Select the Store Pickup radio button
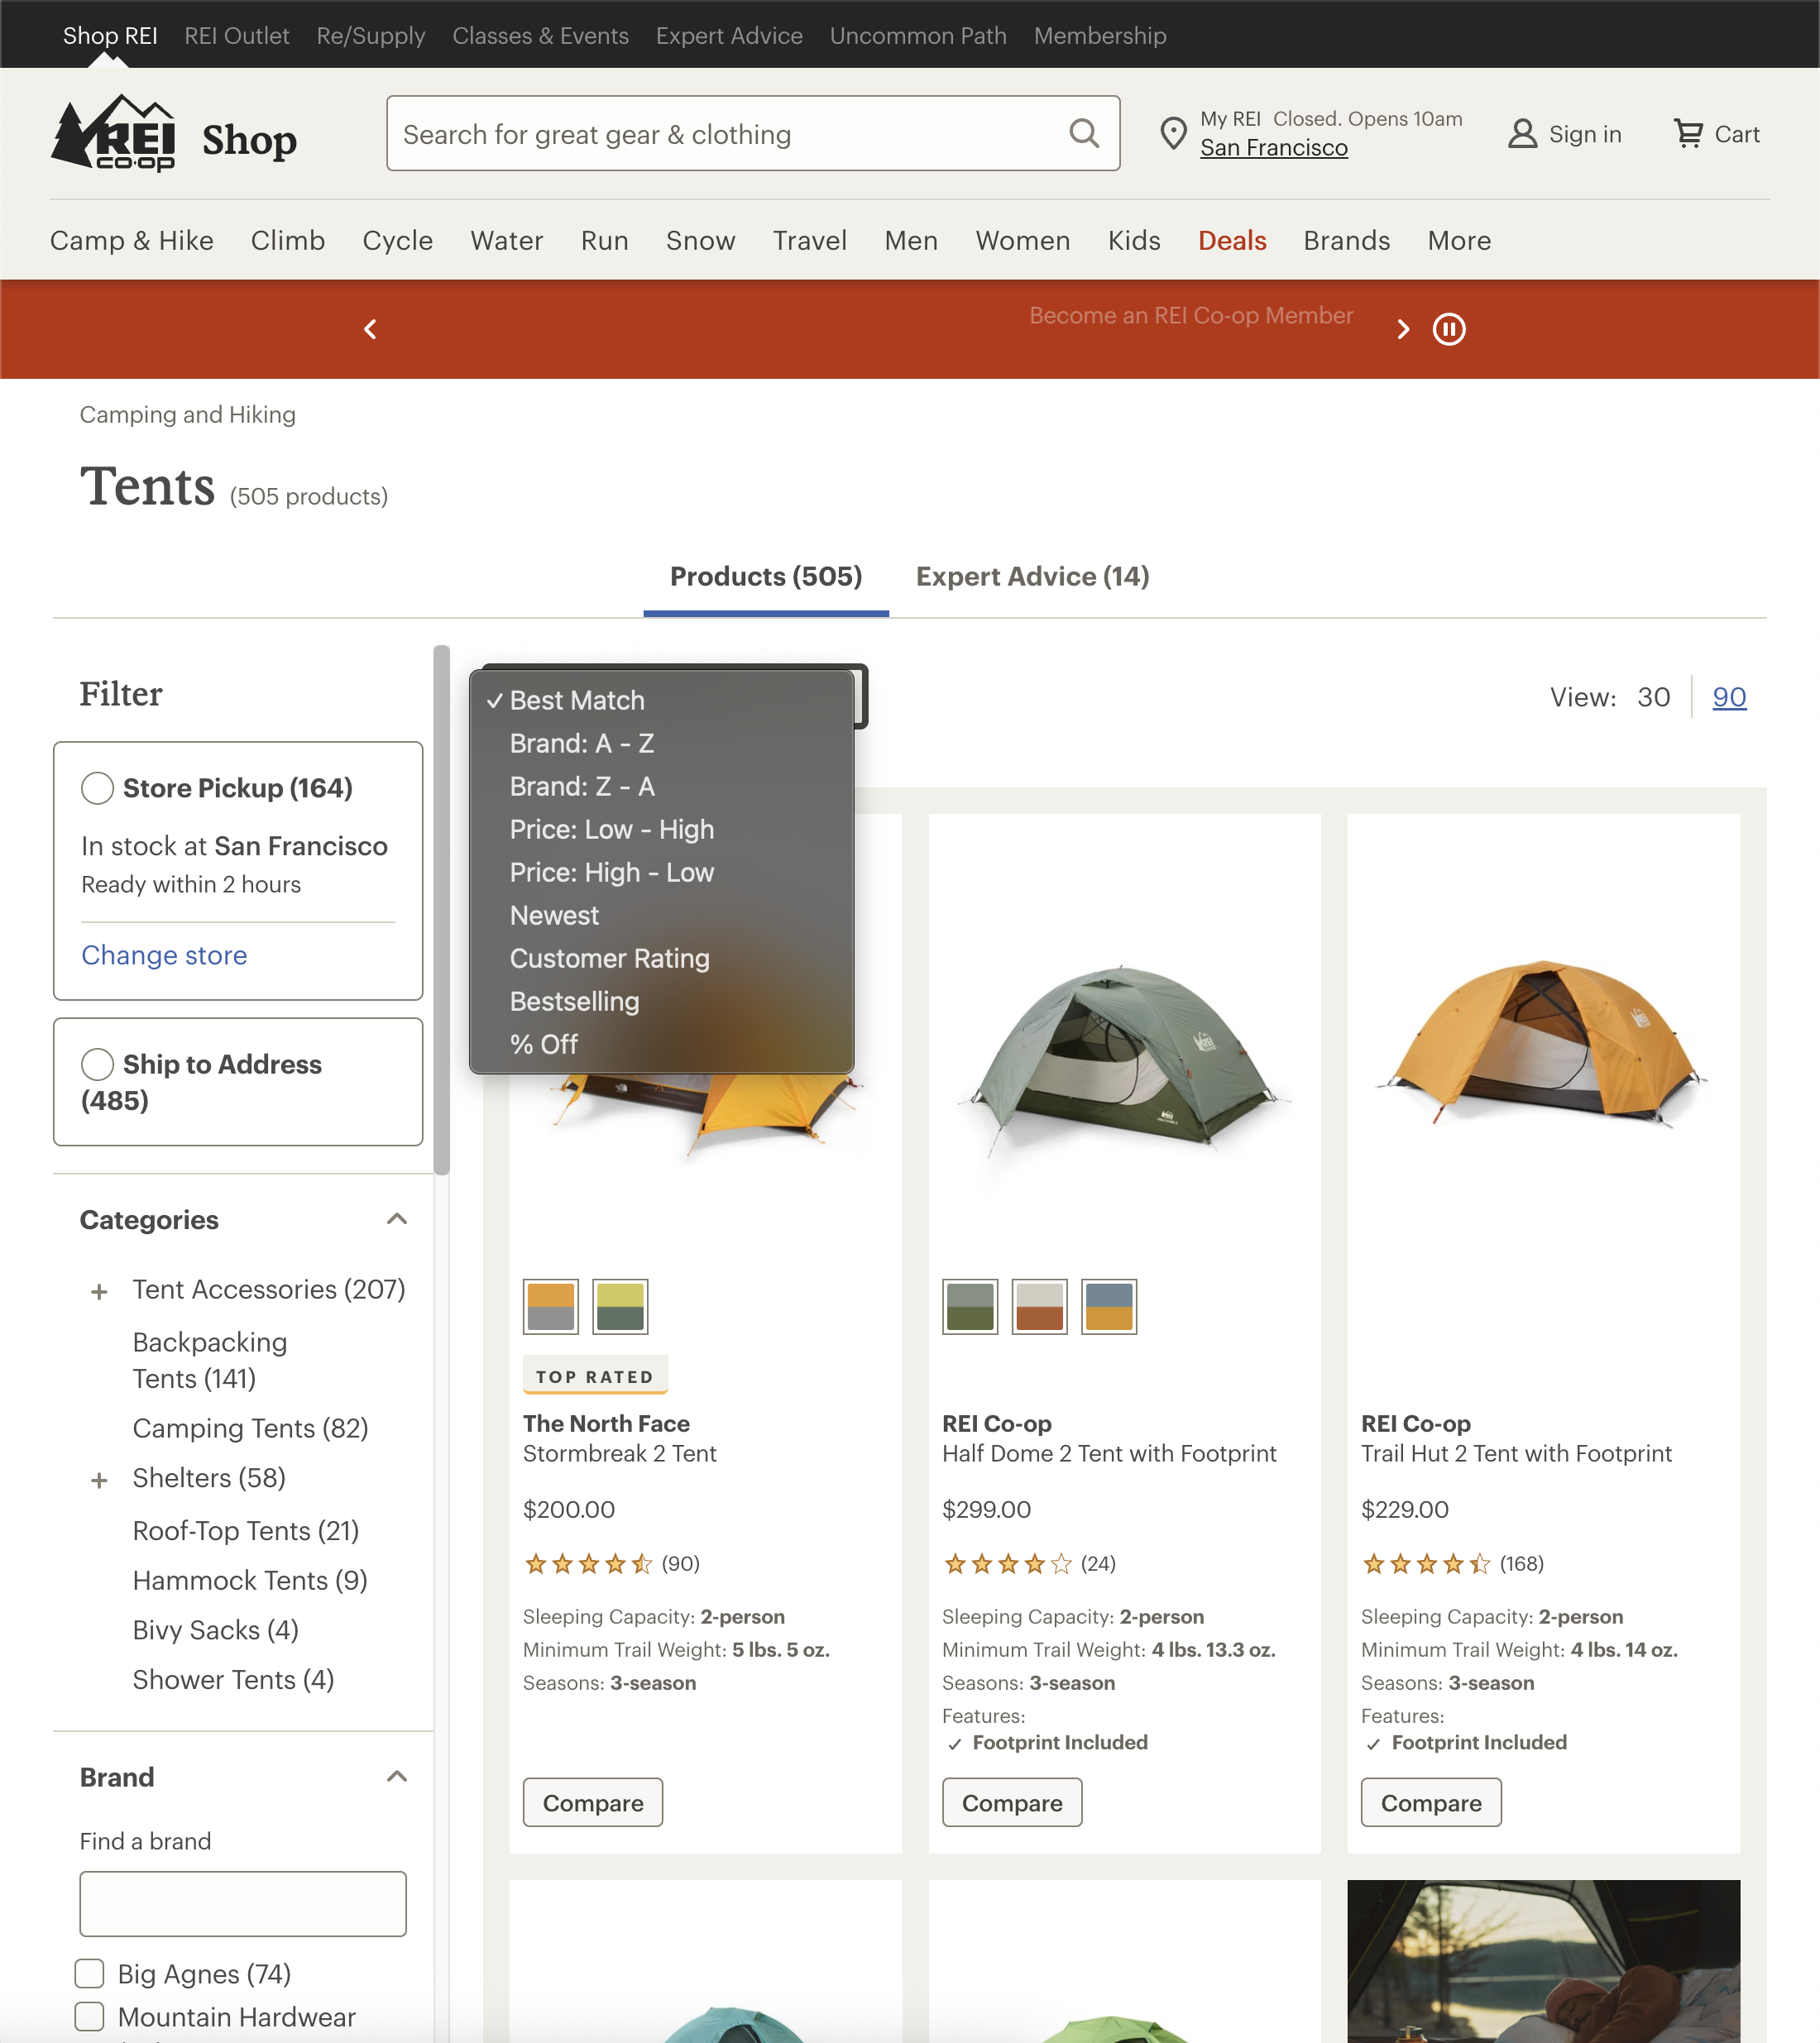1820x2043 pixels. pos(97,788)
